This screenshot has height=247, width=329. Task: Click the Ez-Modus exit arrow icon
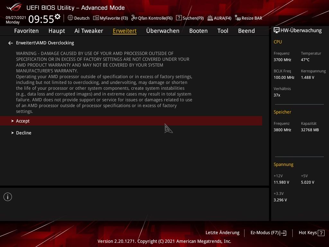pyautogui.click(x=283, y=233)
